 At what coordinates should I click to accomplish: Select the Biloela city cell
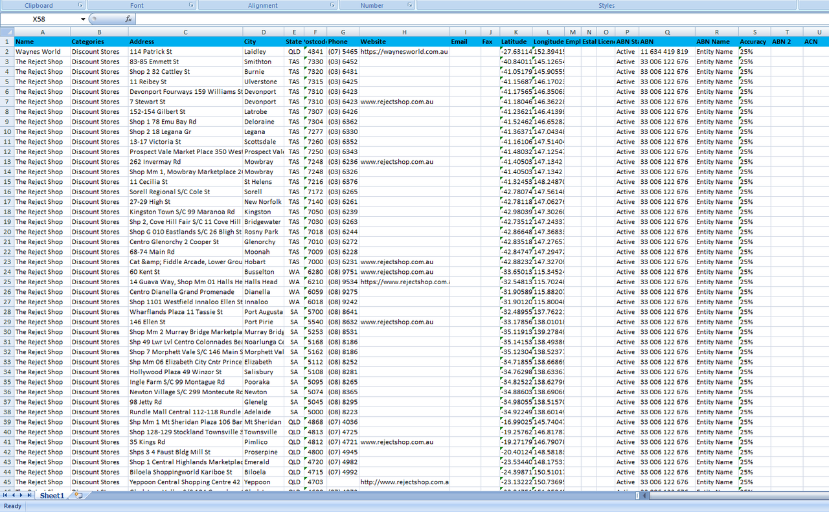[x=264, y=472]
